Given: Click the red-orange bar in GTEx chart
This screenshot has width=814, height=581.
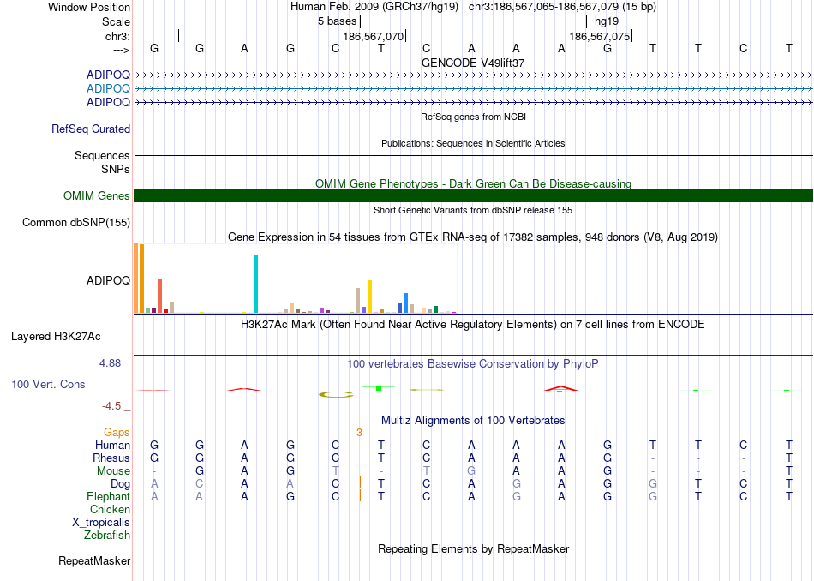Looking at the screenshot, I should (x=160, y=296).
